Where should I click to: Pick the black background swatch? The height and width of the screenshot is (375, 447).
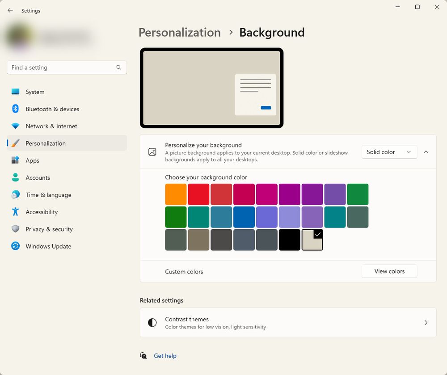289,240
